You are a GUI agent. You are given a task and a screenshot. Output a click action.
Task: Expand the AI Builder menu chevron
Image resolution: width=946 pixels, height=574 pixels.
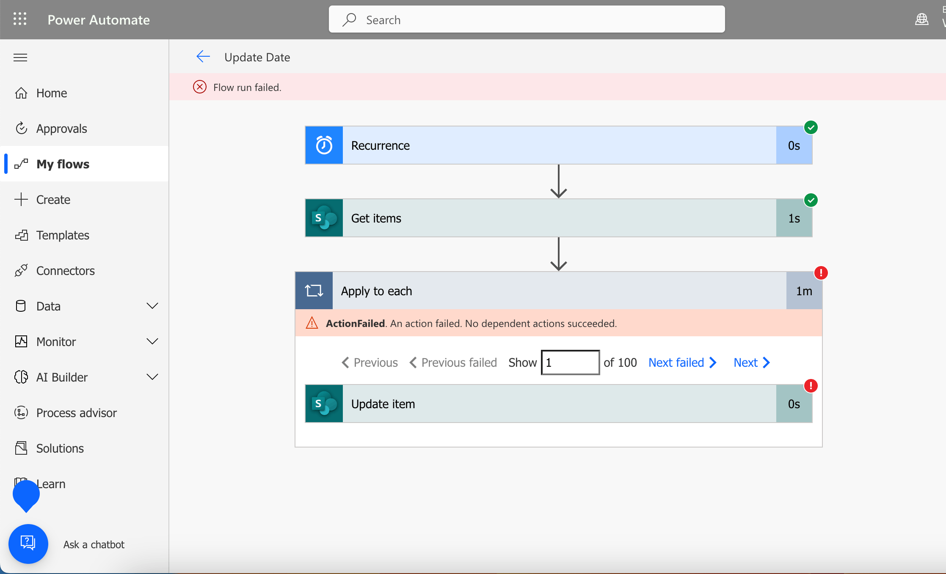click(x=152, y=377)
